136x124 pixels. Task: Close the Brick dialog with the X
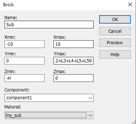130,5
